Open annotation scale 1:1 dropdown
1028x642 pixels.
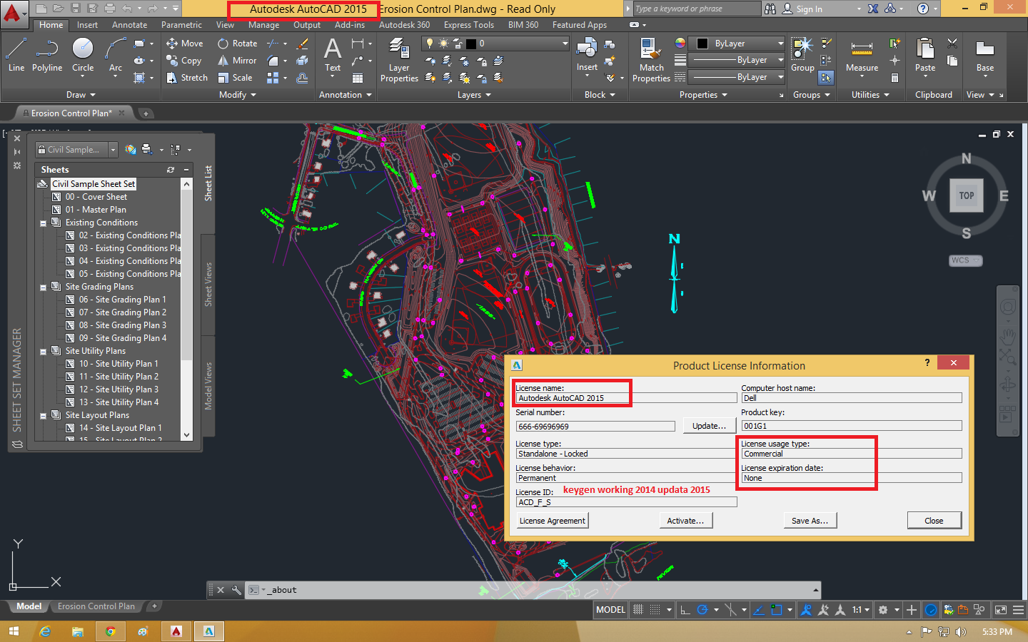[860, 610]
